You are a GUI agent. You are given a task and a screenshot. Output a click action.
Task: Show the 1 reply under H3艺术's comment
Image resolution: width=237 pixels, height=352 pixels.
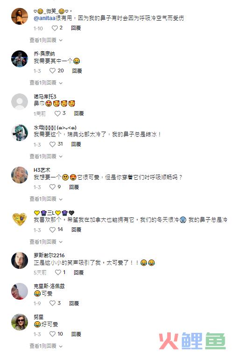[x=46, y=199]
